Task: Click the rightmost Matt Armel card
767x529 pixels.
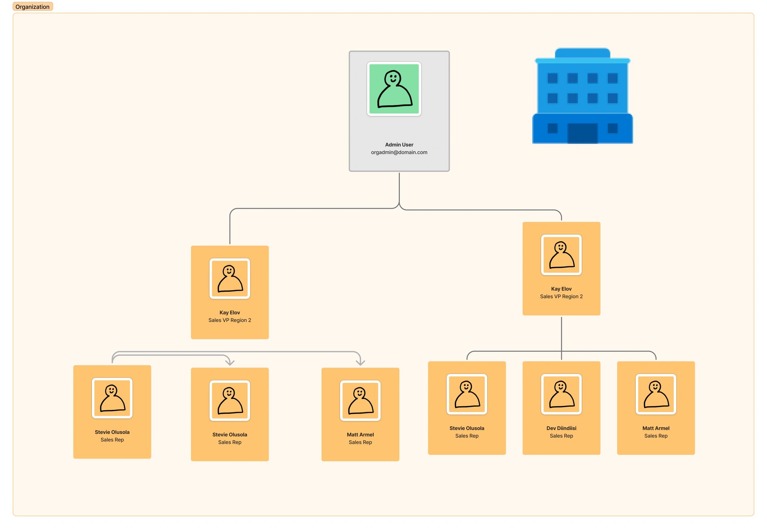Action: pyautogui.click(x=656, y=408)
